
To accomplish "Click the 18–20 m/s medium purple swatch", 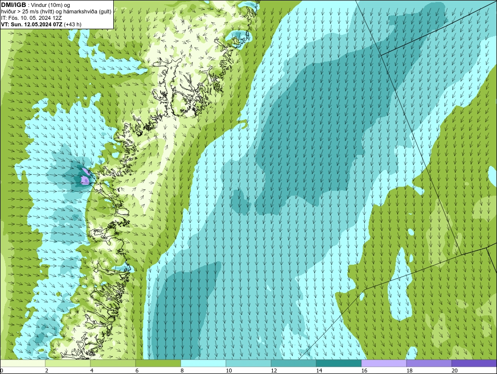I will click(429, 363).
